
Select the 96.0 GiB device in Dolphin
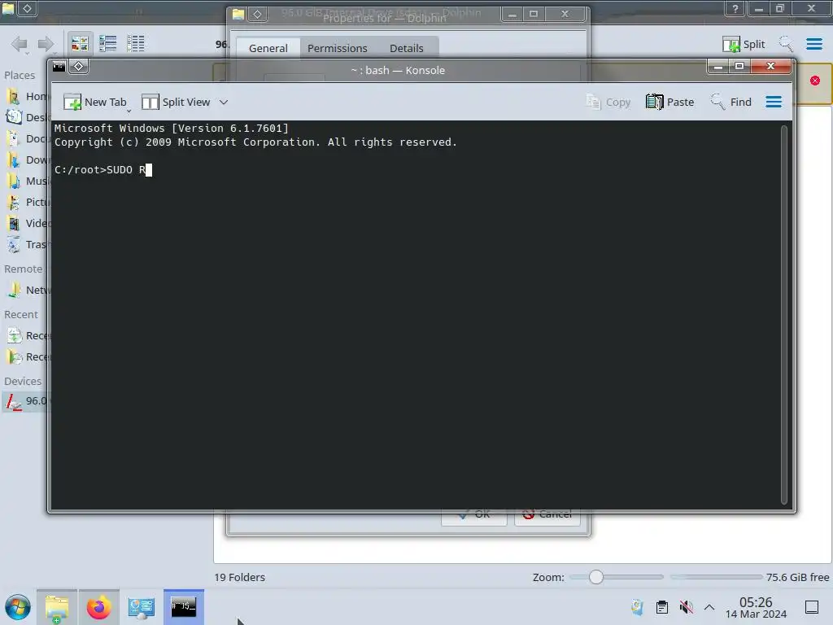25,401
